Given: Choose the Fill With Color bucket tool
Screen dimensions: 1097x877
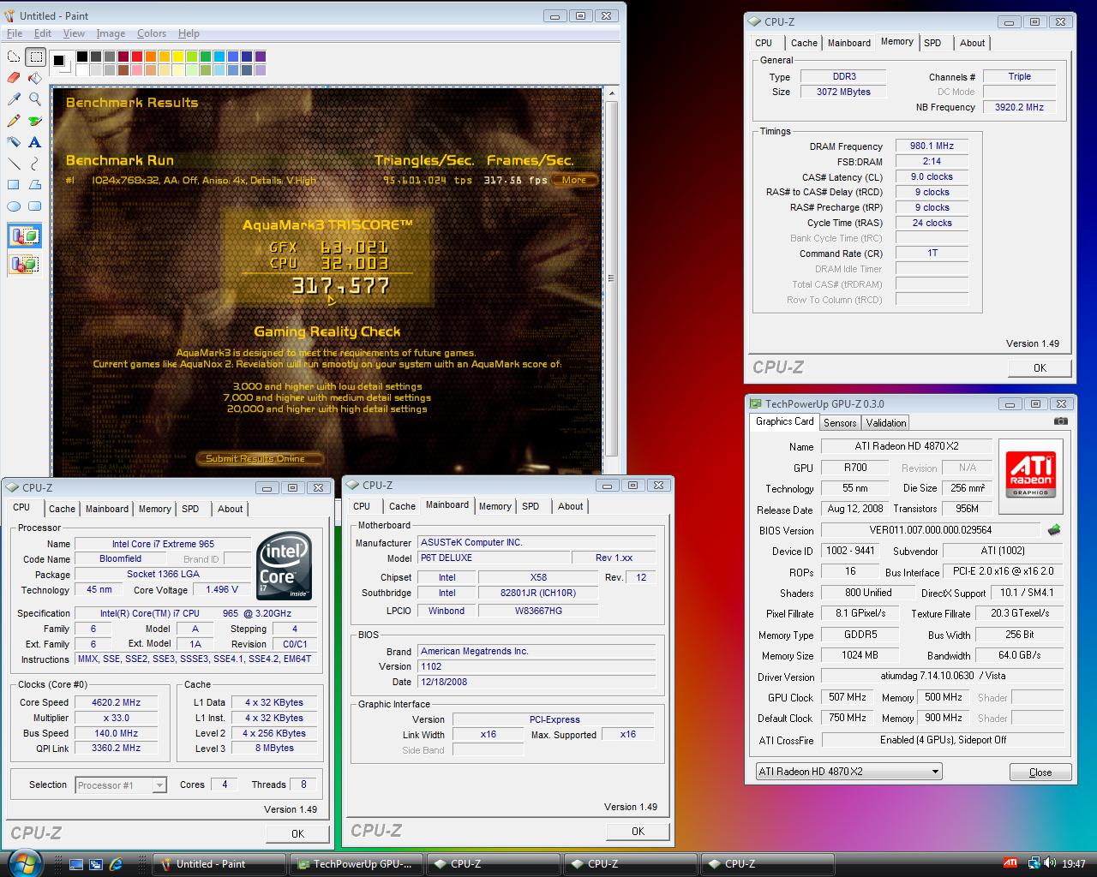Looking at the screenshot, I should coord(35,78).
